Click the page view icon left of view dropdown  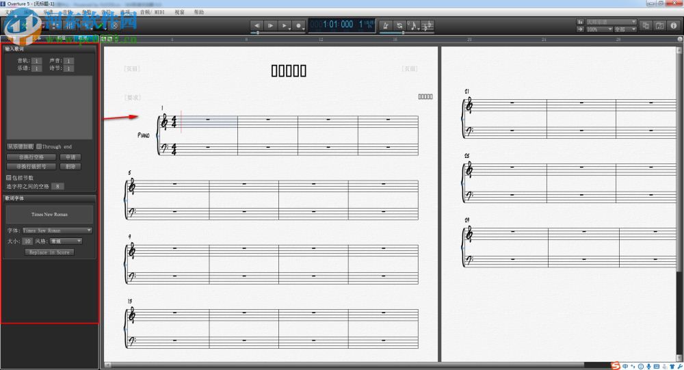pos(580,22)
